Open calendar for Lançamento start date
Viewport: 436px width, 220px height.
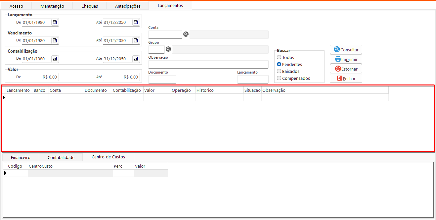(55, 22)
